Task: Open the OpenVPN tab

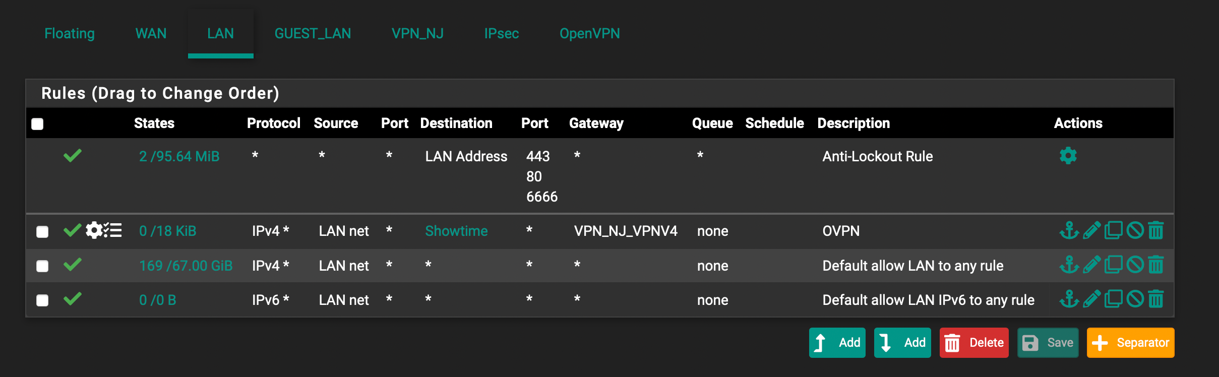Action: (589, 33)
